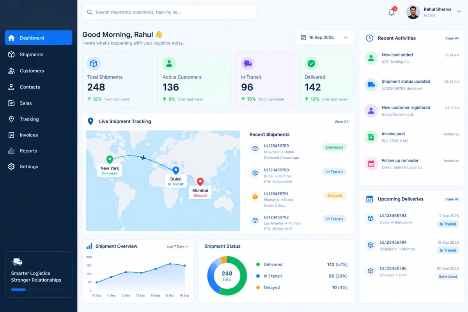Screen dimensions: 468x312
Task: Click the Shipment Overview bar chart icon
Action: (x=89, y=246)
